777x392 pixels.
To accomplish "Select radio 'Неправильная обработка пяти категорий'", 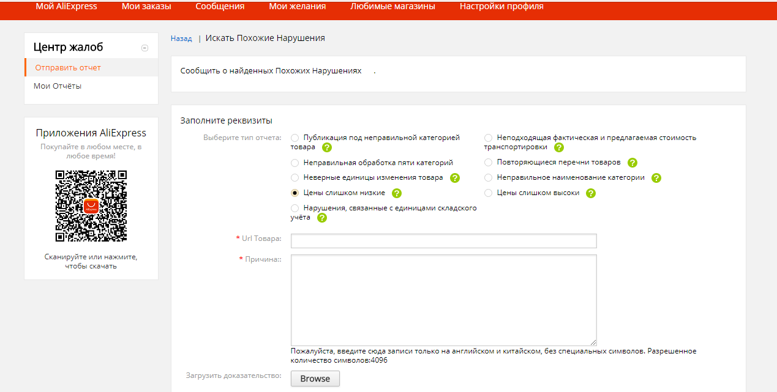I will pos(295,163).
